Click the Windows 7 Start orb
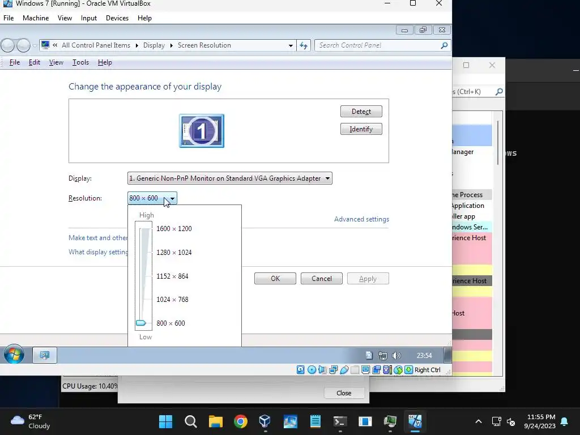Image resolution: width=580 pixels, height=435 pixels. click(14, 355)
